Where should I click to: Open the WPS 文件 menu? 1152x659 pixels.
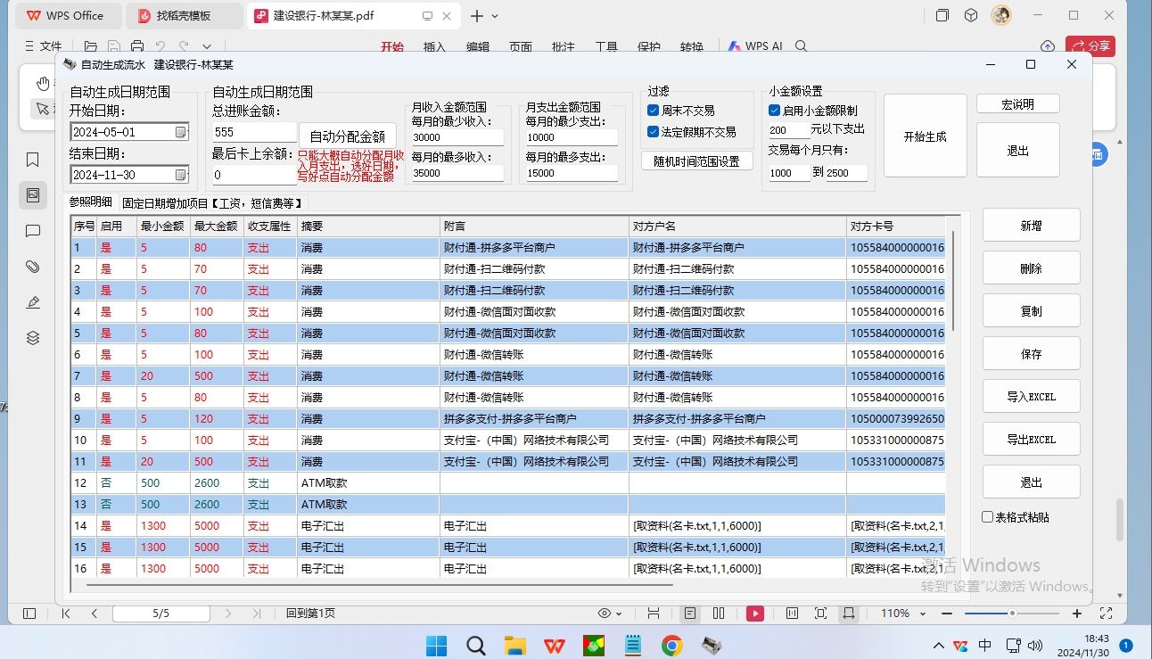[43, 46]
